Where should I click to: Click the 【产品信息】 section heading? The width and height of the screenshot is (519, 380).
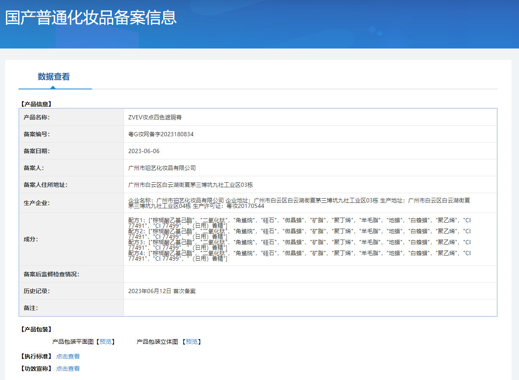[36, 104]
